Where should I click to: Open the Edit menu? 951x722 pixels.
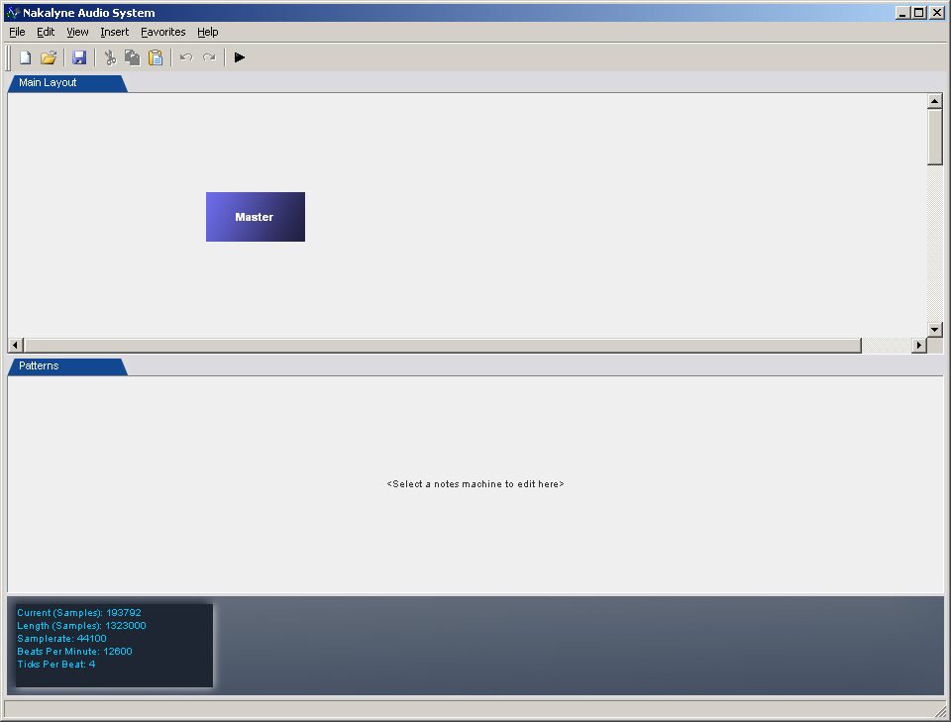click(x=46, y=32)
